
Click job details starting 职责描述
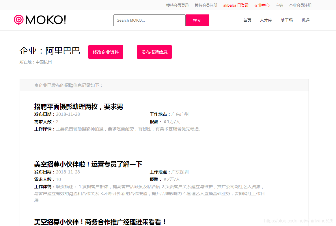(x=150, y=193)
